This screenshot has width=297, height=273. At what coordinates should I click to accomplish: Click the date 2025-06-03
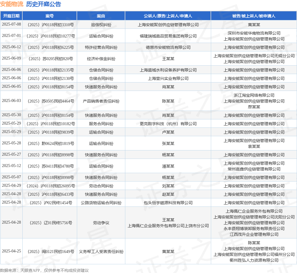point(11,101)
